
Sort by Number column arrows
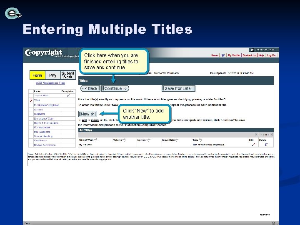pos(149,140)
